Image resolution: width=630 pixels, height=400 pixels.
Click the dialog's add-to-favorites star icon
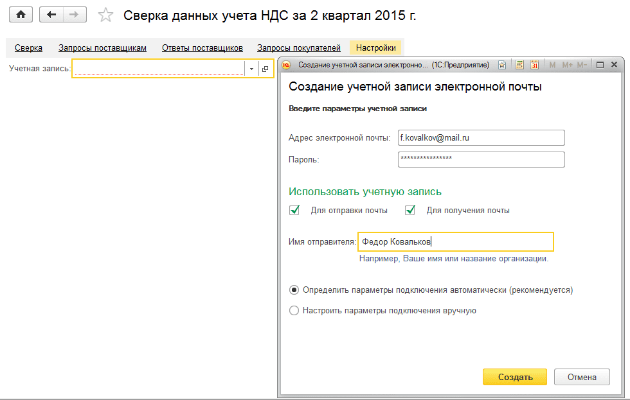click(501, 65)
